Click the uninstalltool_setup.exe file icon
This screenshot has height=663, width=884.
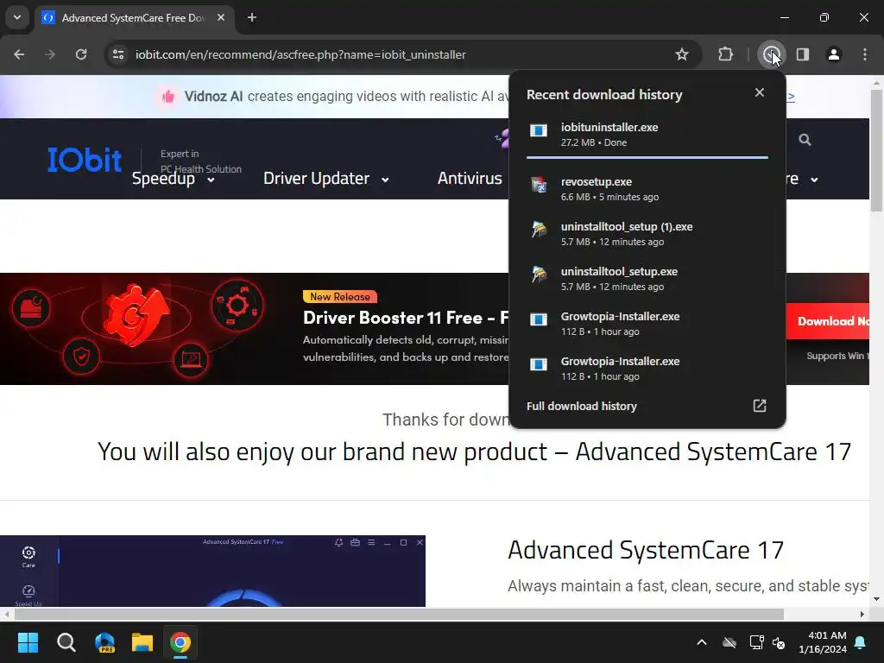tap(539, 275)
